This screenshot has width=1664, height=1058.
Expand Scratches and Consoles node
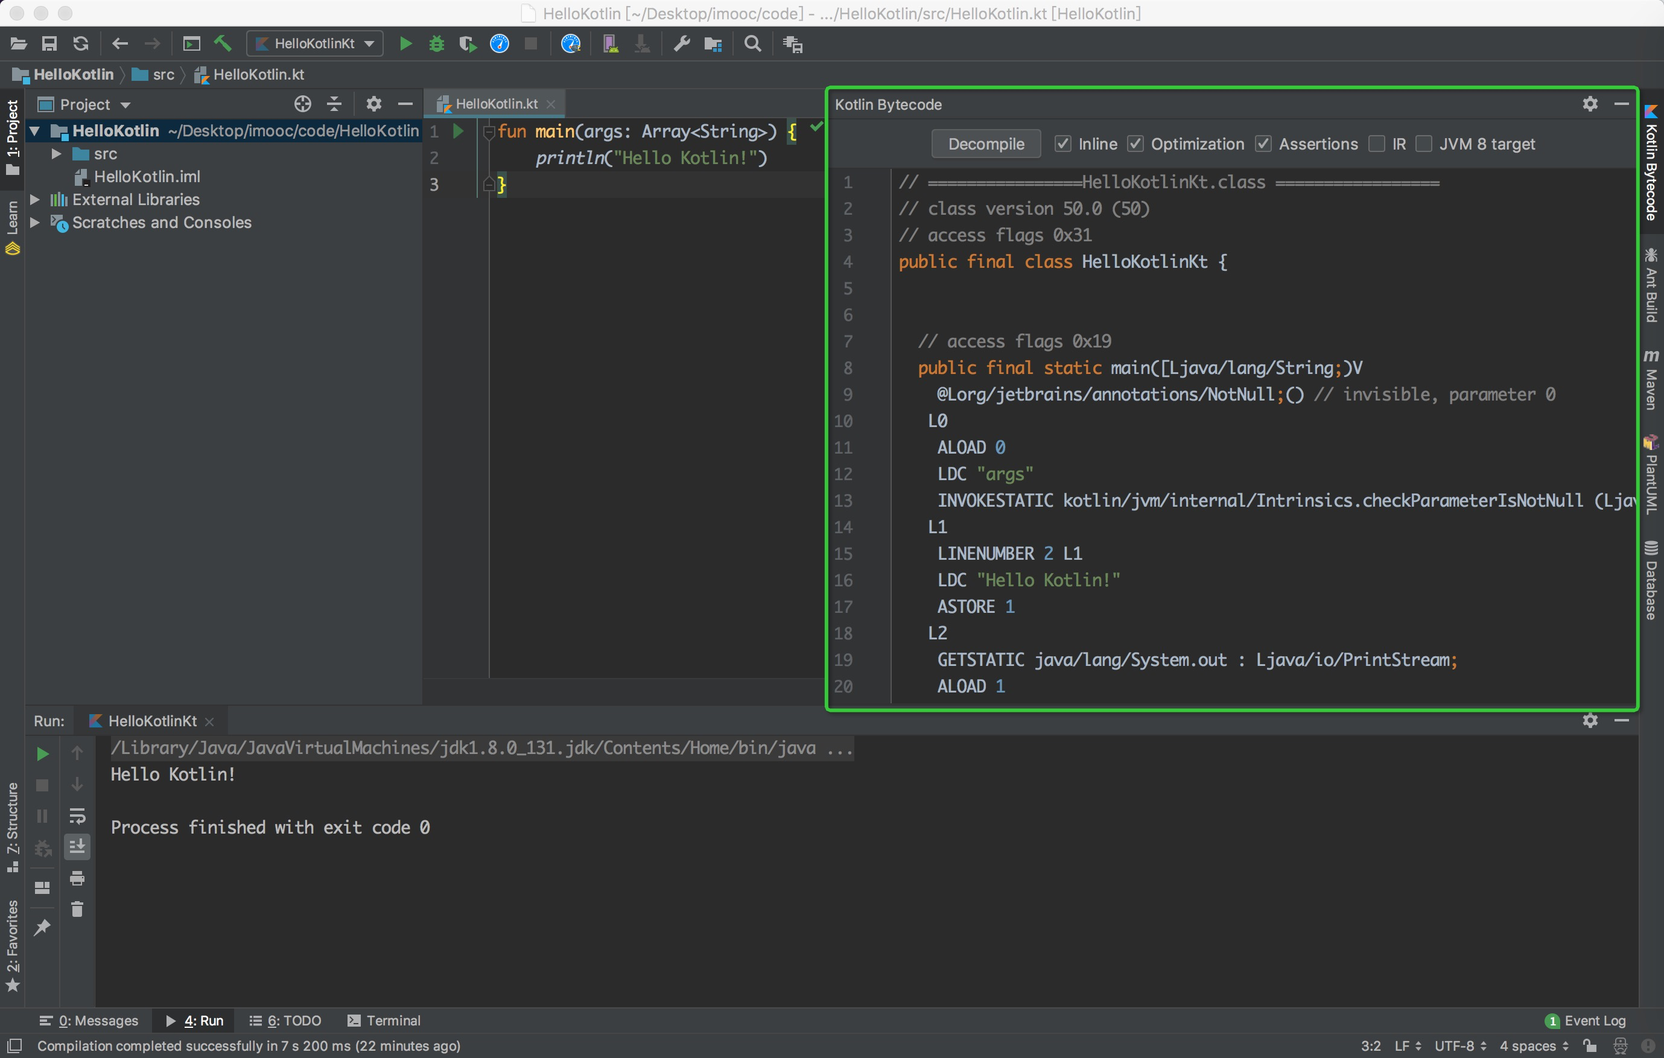pos(34,223)
